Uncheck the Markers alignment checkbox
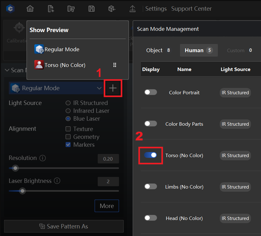This screenshot has height=236, width=261. coord(68,145)
